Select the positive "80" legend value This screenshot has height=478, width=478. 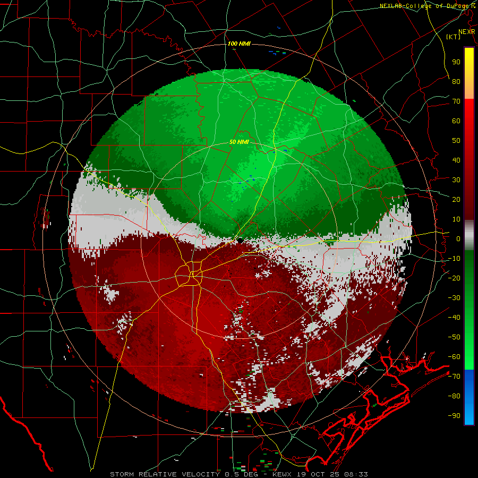pos(456,82)
